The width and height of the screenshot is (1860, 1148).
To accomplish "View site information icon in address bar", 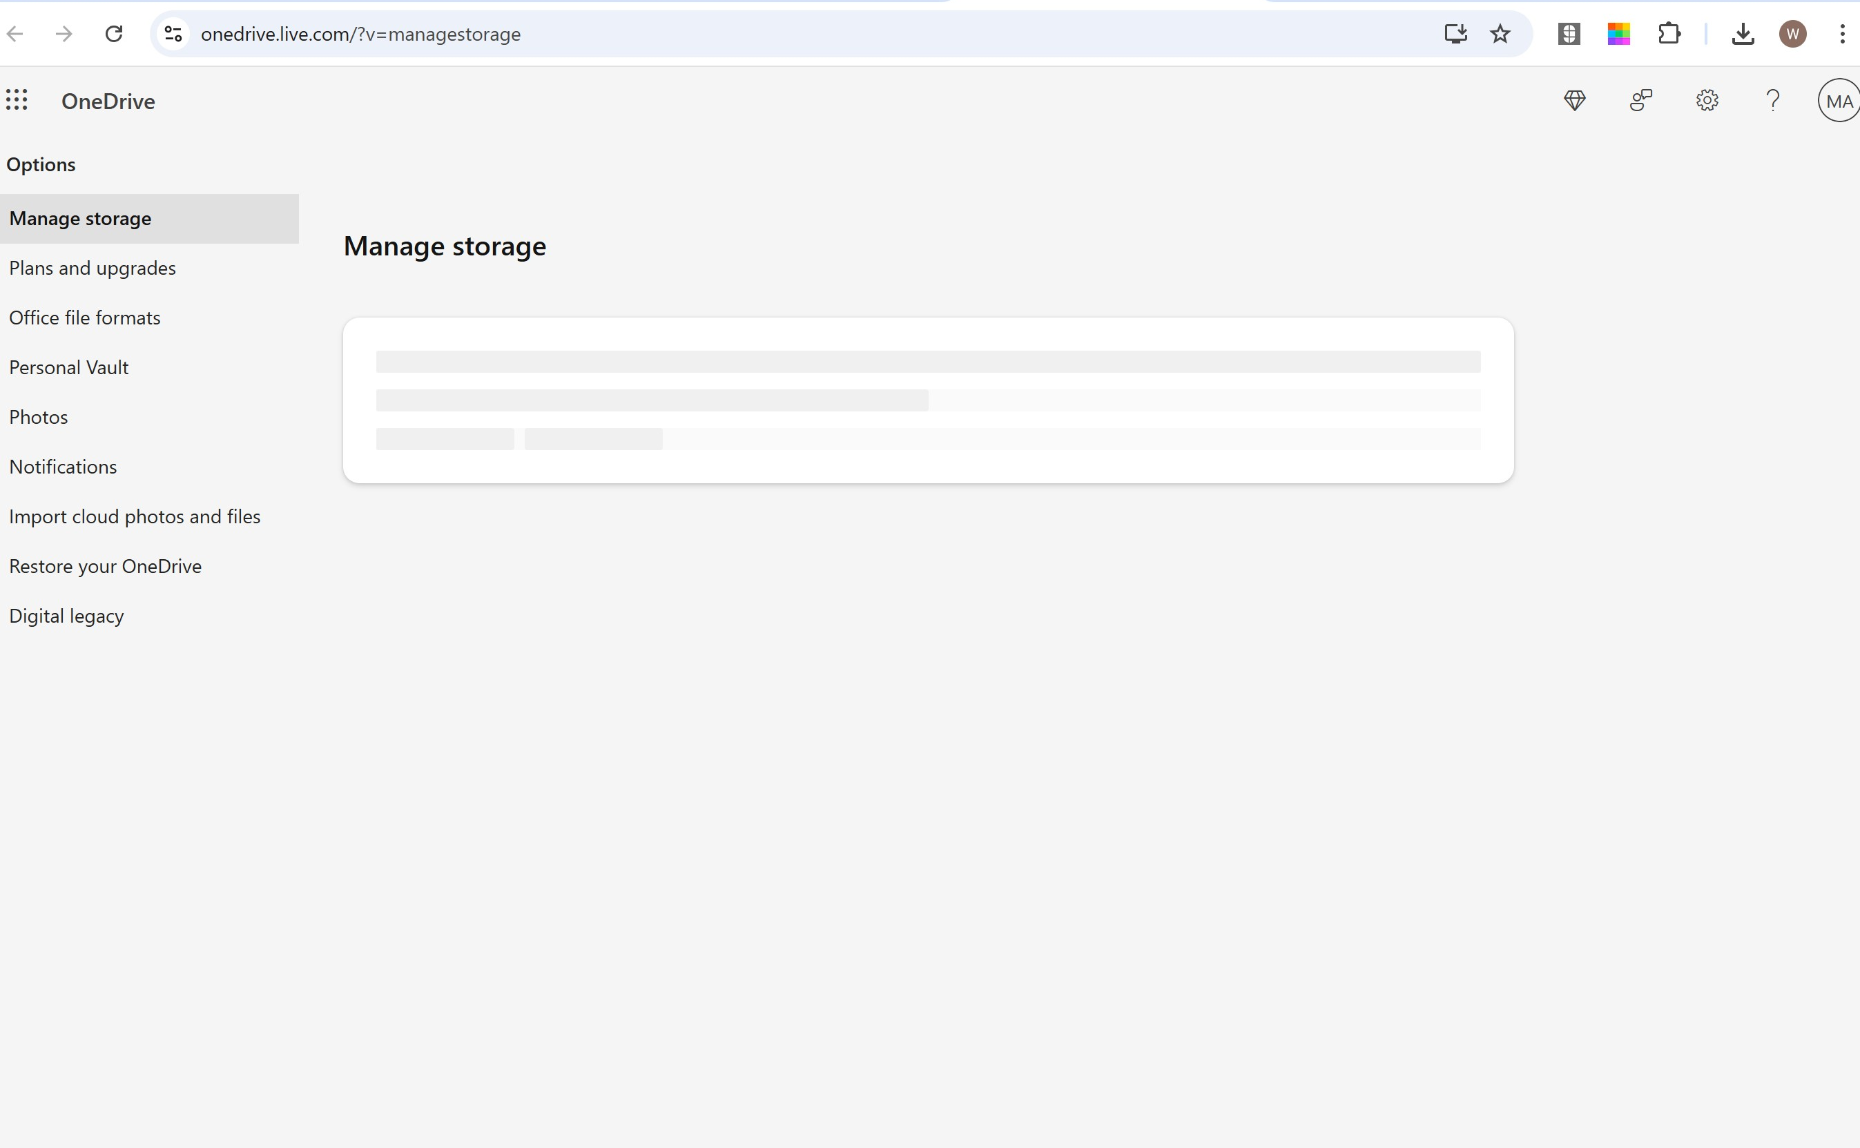I will 173,34.
